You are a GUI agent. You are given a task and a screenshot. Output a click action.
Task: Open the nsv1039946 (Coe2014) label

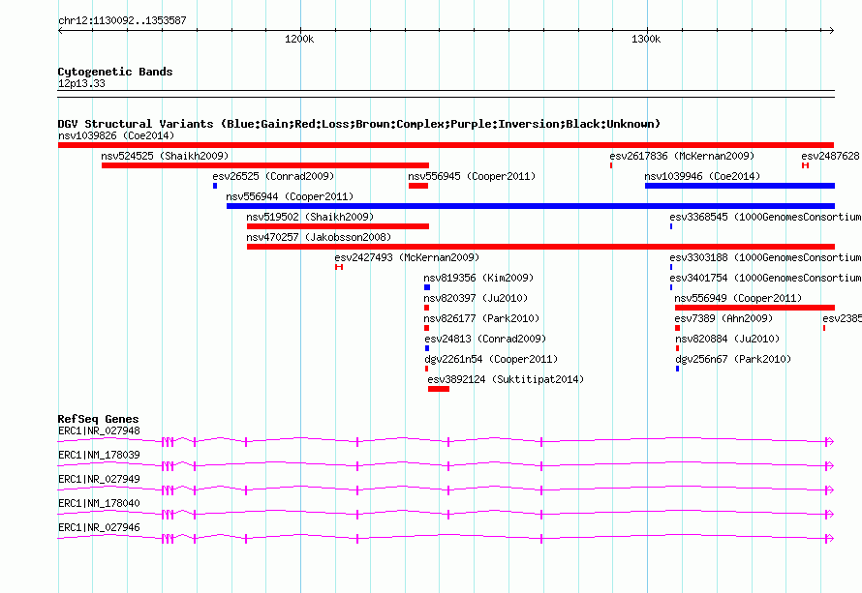coord(702,176)
